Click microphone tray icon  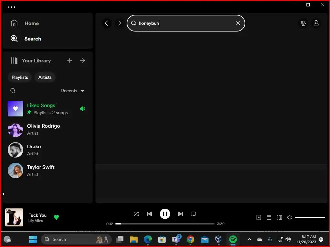pos(270,239)
